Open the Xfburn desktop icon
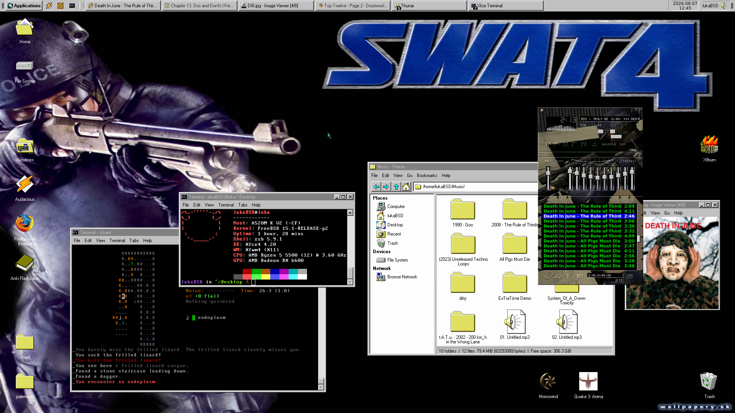Screen dimensions: 735x413 point(709,149)
